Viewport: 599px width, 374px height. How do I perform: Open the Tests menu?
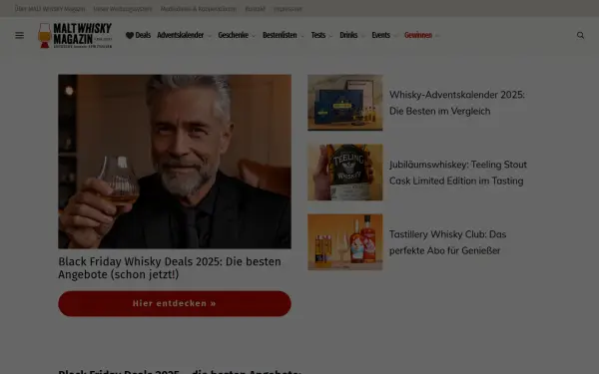318,35
